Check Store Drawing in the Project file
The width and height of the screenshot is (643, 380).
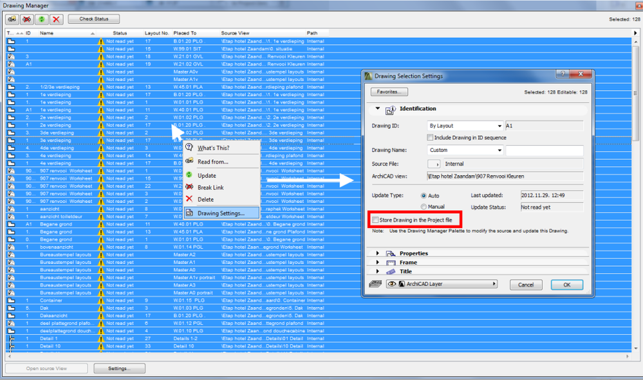(375, 220)
